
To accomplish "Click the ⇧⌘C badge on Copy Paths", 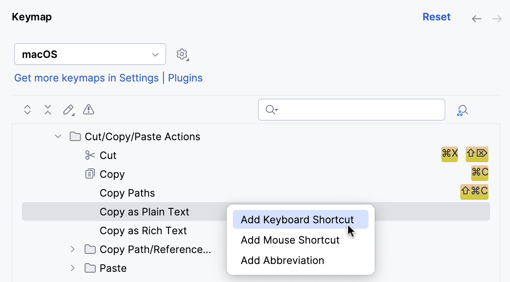I will (474, 192).
